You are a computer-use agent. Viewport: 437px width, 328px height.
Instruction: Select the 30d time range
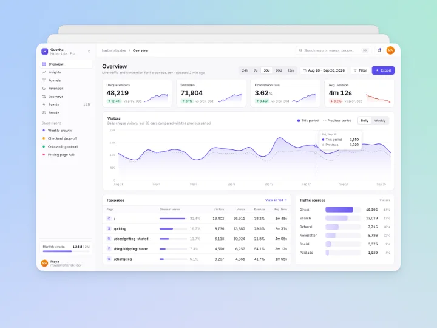tap(266, 70)
